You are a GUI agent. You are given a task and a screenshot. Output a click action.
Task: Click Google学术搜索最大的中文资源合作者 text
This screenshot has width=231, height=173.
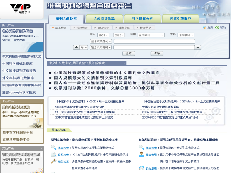click(x=80, y=107)
